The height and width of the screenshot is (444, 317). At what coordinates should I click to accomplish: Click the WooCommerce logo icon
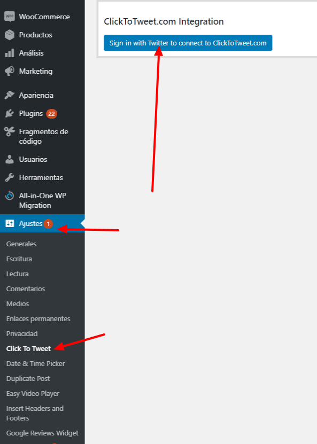[x=10, y=17]
